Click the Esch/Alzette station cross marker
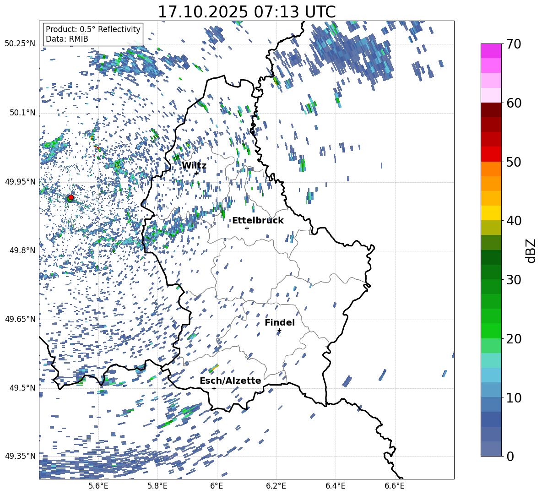Screen dimensions: 542x495 click(214, 388)
